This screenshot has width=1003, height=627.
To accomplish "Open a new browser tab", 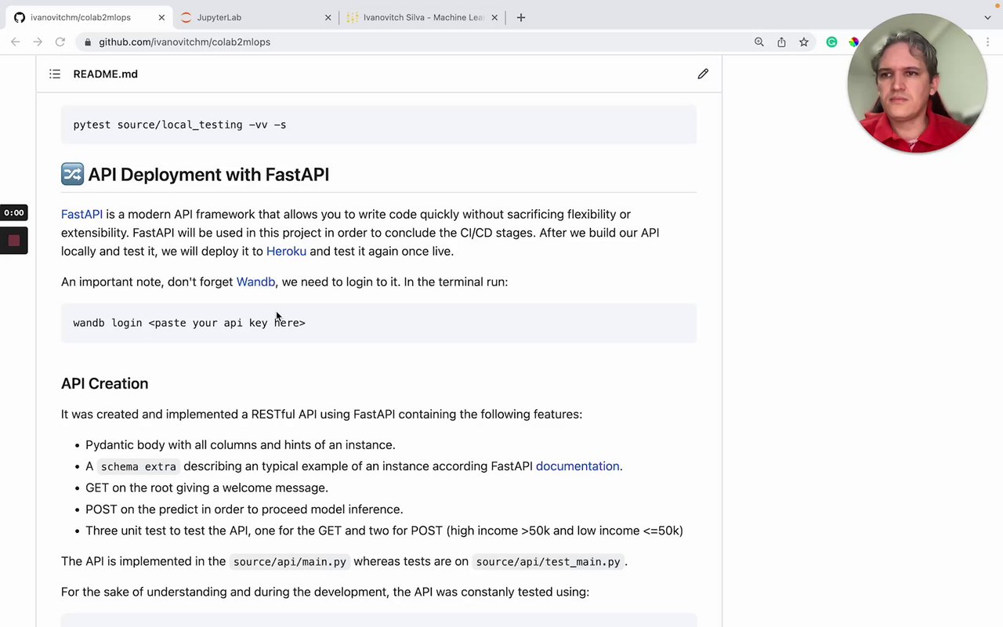I will 521,17.
